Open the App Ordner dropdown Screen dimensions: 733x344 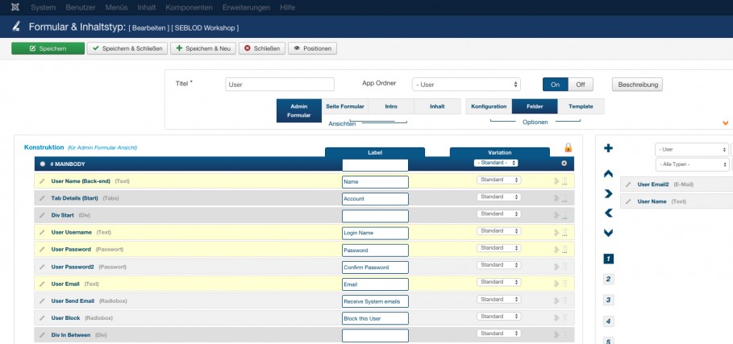(x=466, y=85)
